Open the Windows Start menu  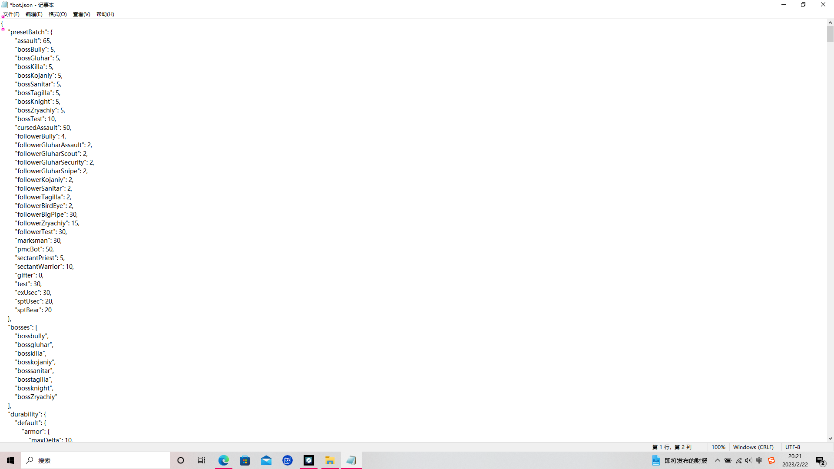click(x=10, y=460)
